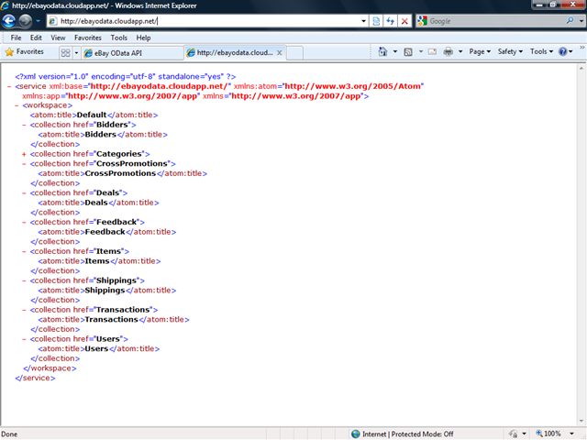587x440 pixels.
Task: Open the Print options dropdown arrow
Action: 460,51
